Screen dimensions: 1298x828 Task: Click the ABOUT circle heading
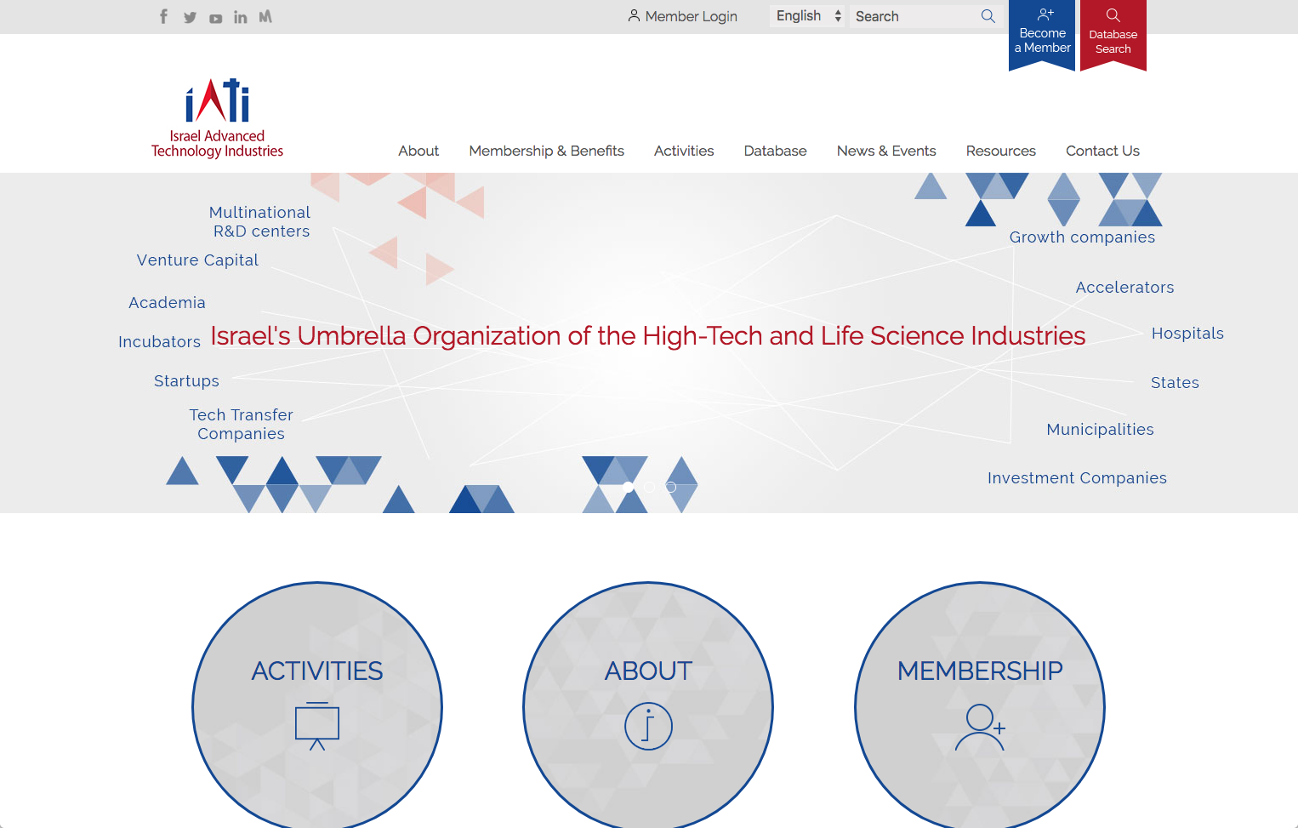pos(648,671)
